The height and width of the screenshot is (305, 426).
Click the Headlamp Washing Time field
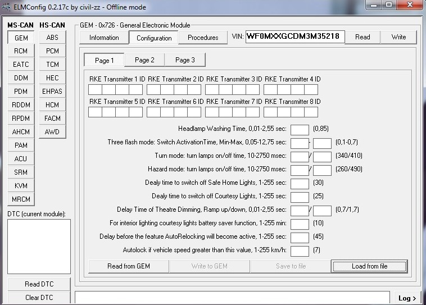click(300, 130)
